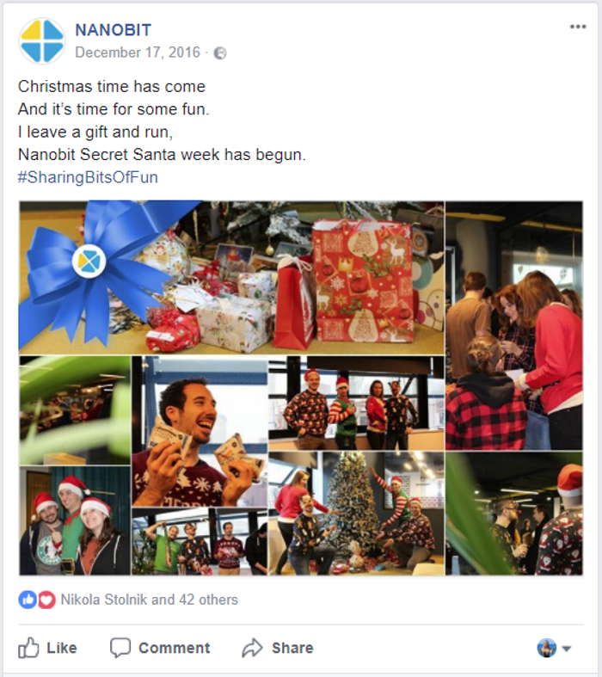Image resolution: width=602 pixels, height=677 pixels.
Task: Open the gift bags and blue bow photo
Action: tap(231, 277)
